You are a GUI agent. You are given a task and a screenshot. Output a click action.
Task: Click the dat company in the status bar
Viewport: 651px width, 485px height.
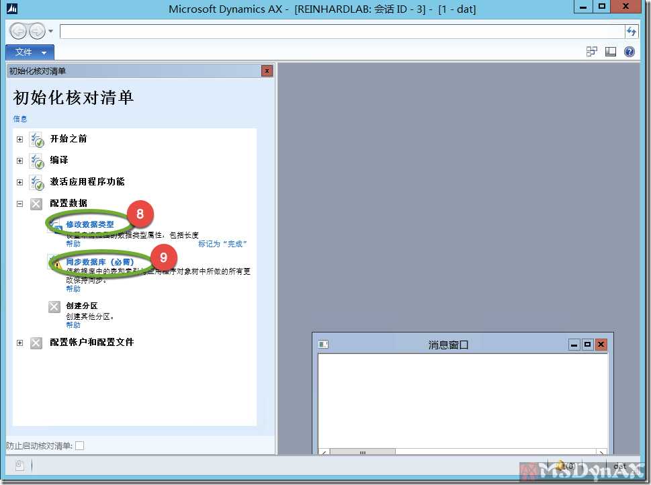coord(619,466)
